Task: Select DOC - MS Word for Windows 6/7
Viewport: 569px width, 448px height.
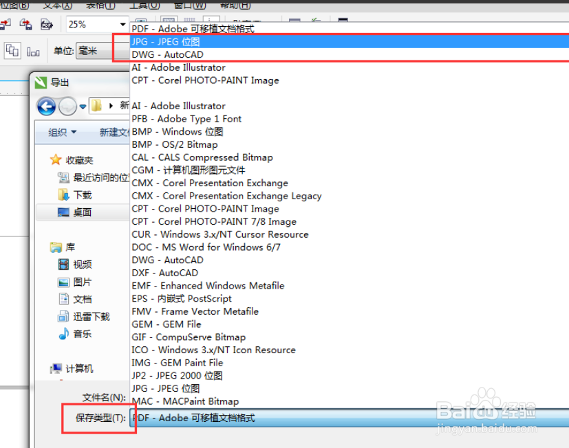Action: coord(206,247)
